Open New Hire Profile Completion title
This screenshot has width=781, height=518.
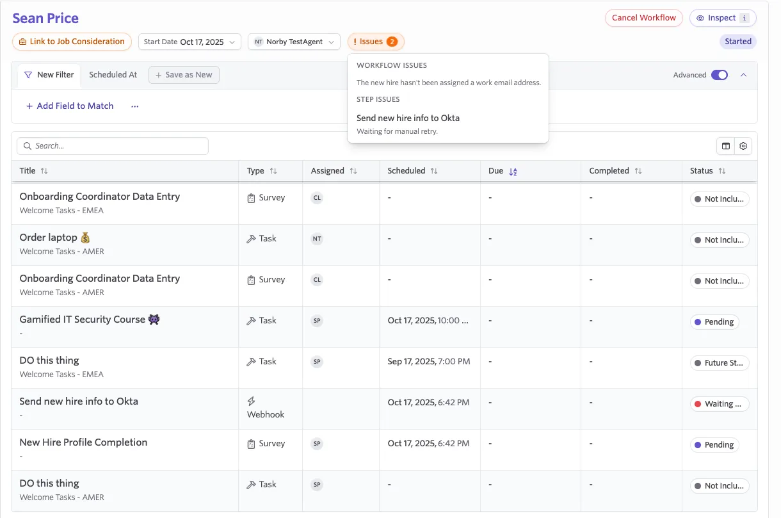(83, 442)
